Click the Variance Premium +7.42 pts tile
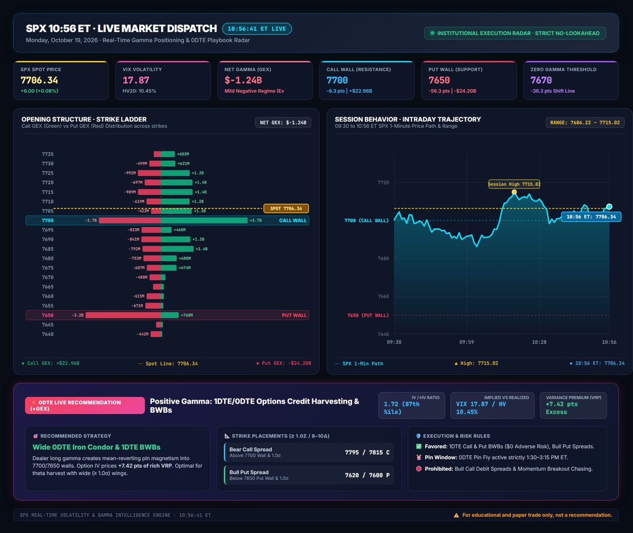The image size is (633, 533). (573, 405)
